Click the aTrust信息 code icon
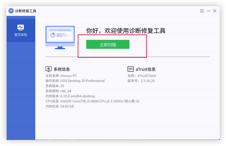The width and height of the screenshot is (226, 146). coord(130,69)
